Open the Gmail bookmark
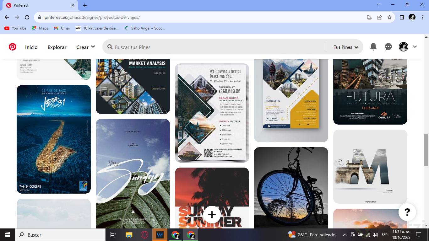The height and width of the screenshot is (241, 429). click(62, 28)
